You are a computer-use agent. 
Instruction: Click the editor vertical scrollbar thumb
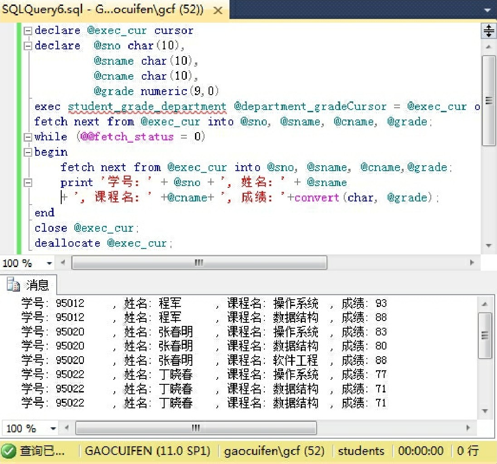coord(488,100)
